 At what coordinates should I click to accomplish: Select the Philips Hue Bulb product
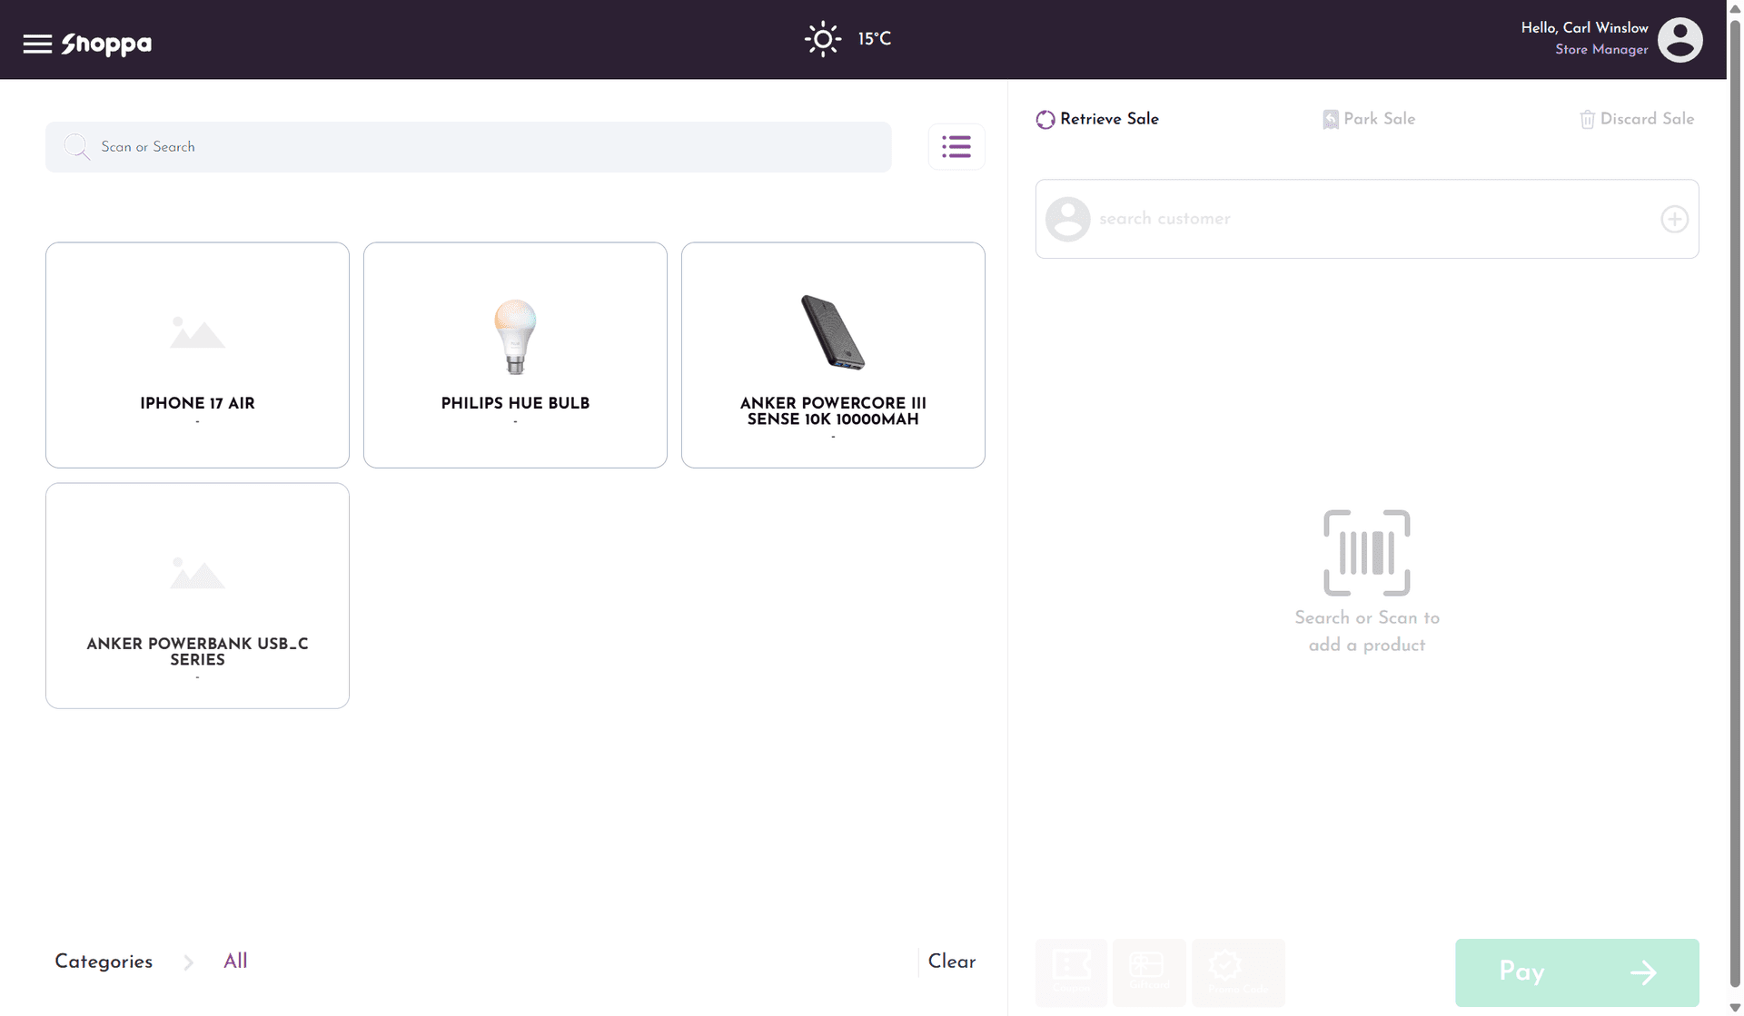click(515, 355)
